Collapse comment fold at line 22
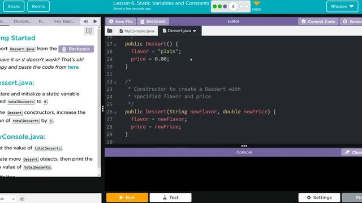The width and height of the screenshot is (362, 203). click(115, 82)
